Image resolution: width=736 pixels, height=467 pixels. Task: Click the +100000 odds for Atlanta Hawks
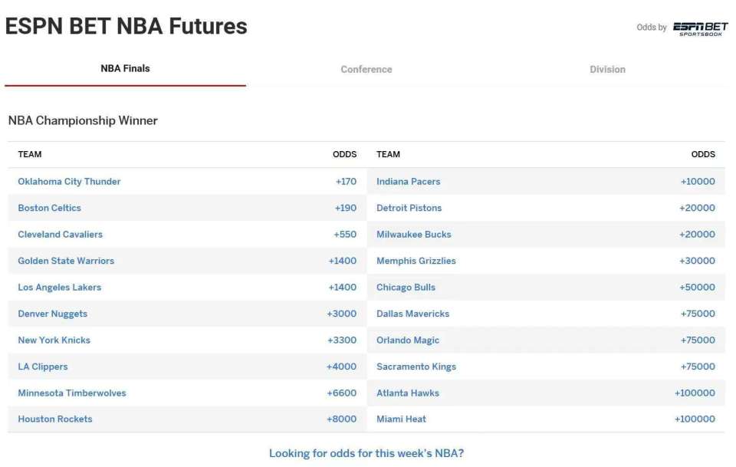point(695,393)
